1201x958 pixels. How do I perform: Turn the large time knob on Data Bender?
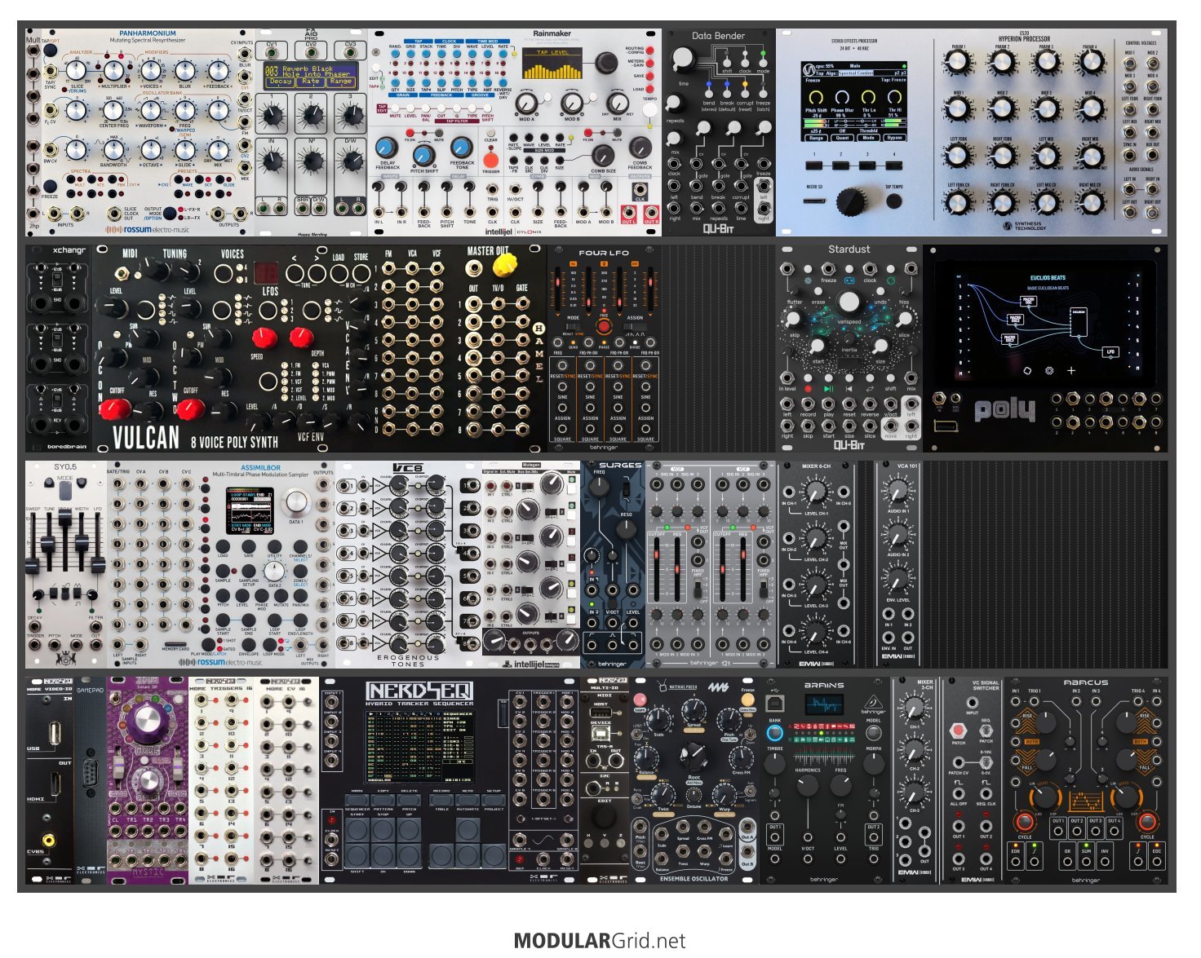[684, 59]
